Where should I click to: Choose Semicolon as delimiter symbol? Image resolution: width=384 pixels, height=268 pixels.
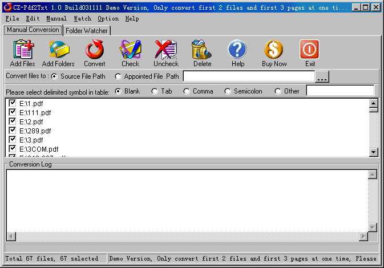pos(228,92)
